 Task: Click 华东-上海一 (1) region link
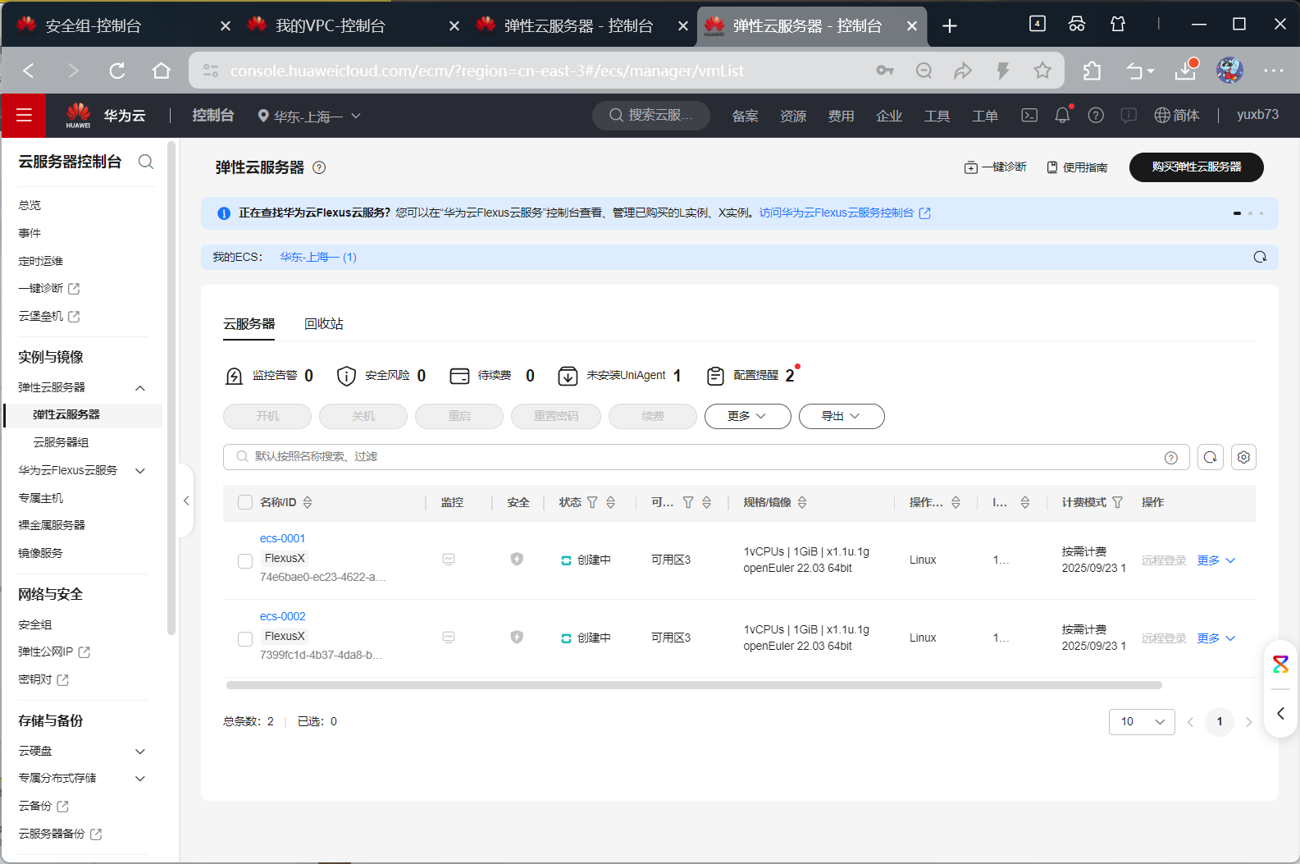pos(318,257)
